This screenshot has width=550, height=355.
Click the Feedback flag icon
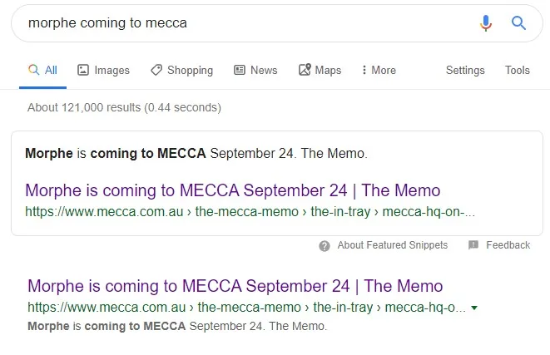click(473, 245)
